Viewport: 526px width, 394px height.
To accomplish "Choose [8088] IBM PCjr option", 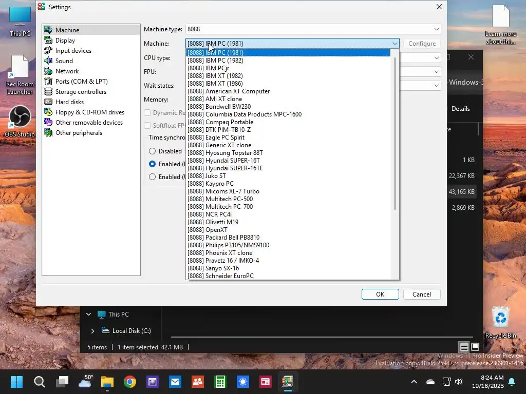I will pyautogui.click(x=289, y=68).
